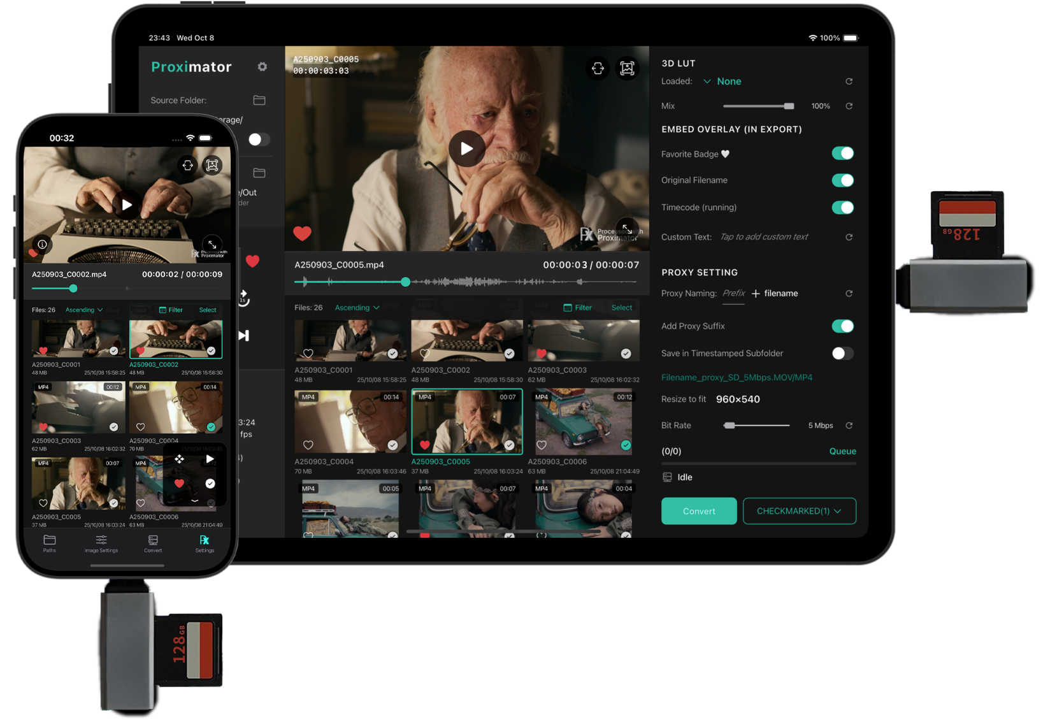Change the Ascending sort order dropdown
The image size is (1064, 720).
click(357, 307)
